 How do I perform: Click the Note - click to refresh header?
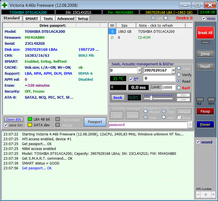[x=160, y=25]
